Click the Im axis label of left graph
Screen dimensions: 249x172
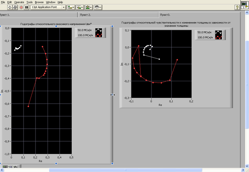2,91
